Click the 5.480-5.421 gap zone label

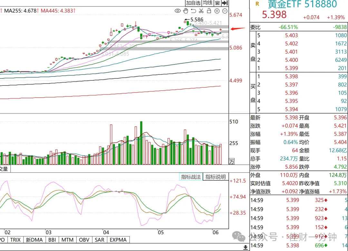[208, 23]
